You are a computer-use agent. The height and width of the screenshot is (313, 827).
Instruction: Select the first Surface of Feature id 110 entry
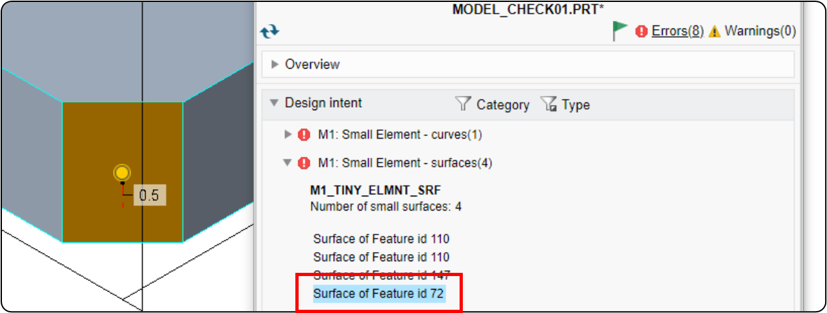pos(381,239)
